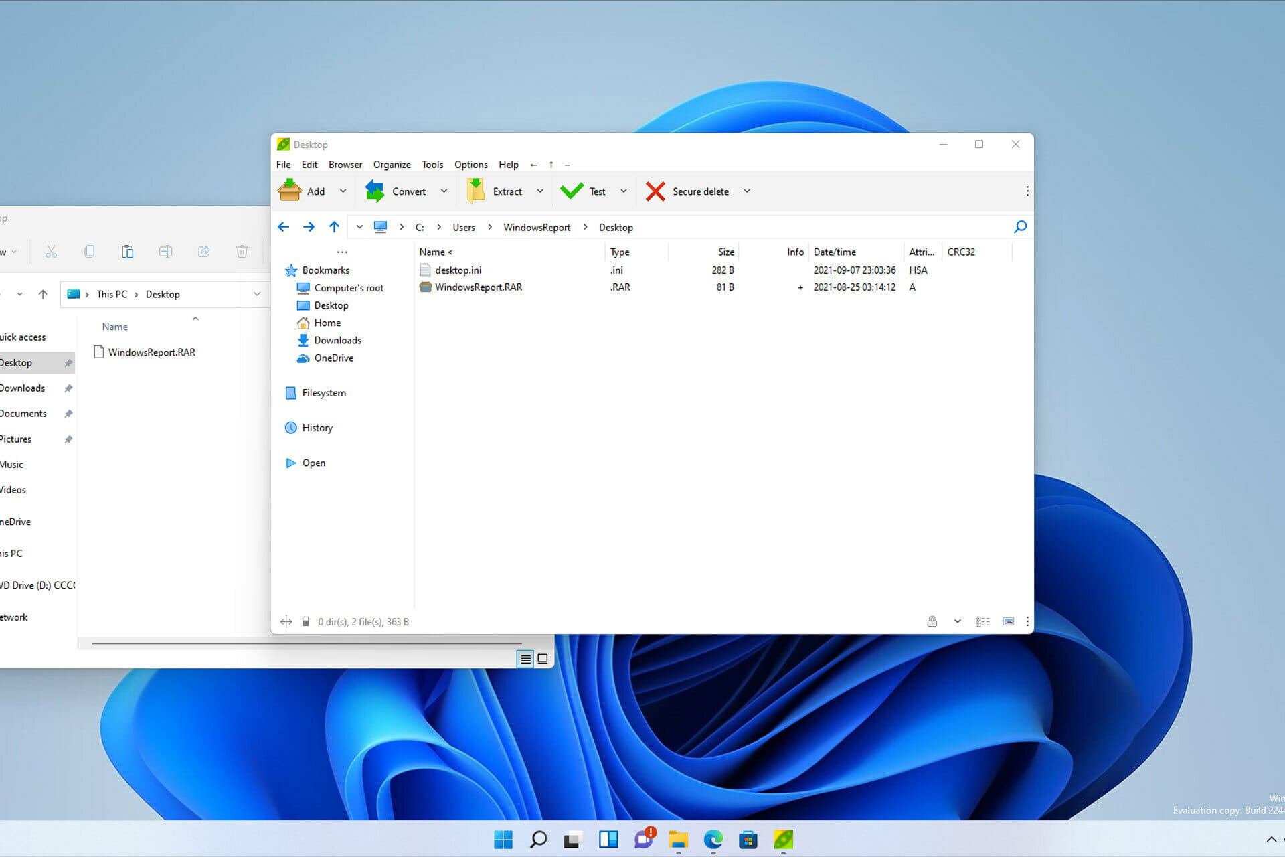1285x857 pixels.
Task: Click the Convert tool icon
Action: click(x=374, y=190)
